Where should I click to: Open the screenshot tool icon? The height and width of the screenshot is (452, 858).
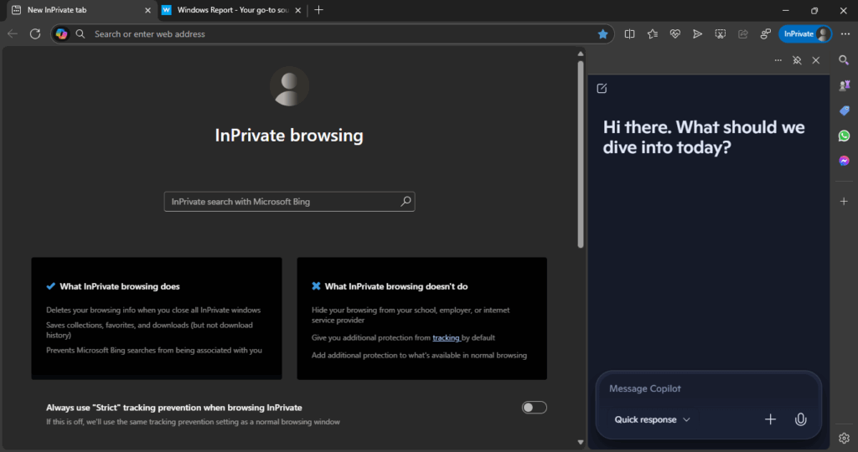click(x=720, y=33)
